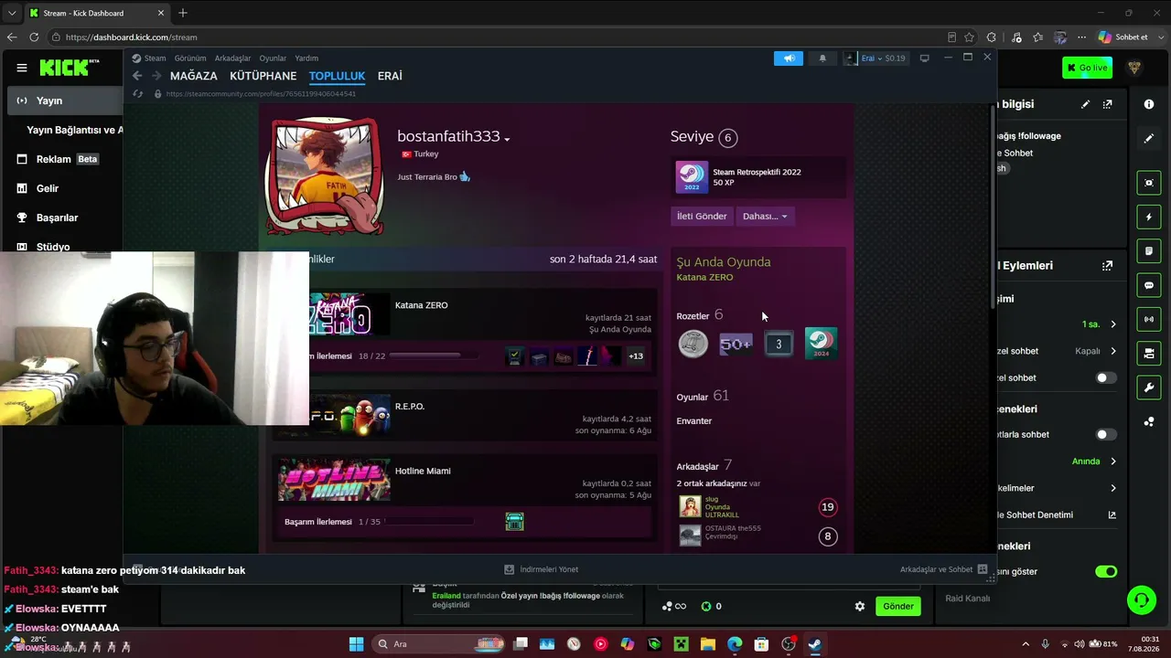
Task: Open the bostanfatih333 name history dropdown
Action: coord(507,139)
